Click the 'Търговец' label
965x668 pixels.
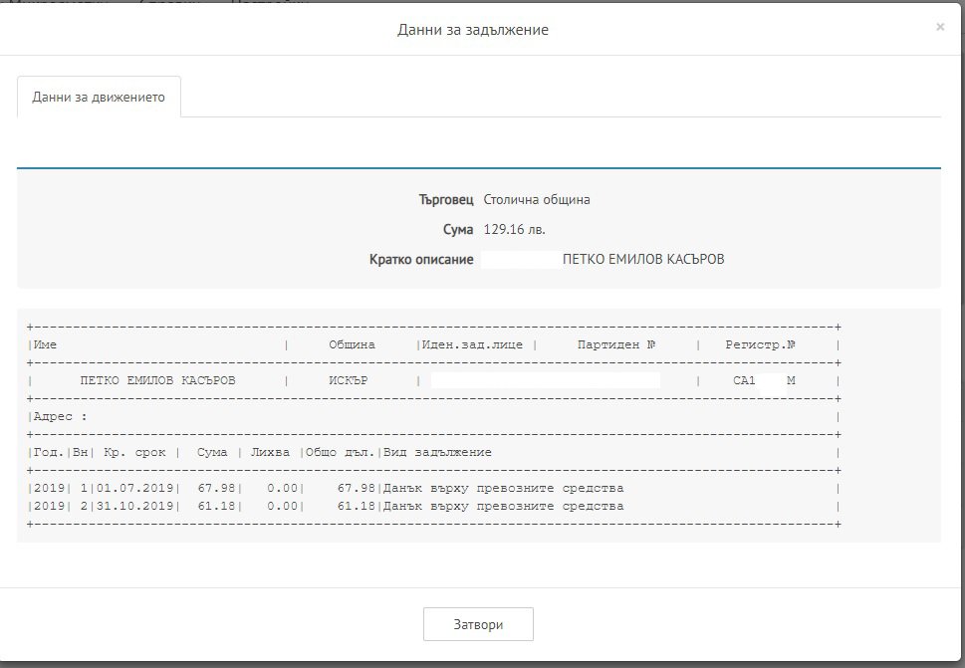pyautogui.click(x=446, y=199)
